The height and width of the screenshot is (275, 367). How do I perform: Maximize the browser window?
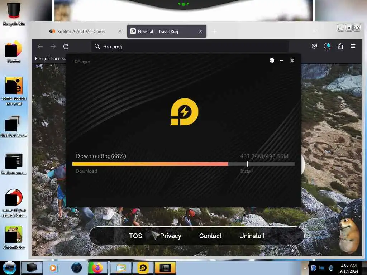349,28
